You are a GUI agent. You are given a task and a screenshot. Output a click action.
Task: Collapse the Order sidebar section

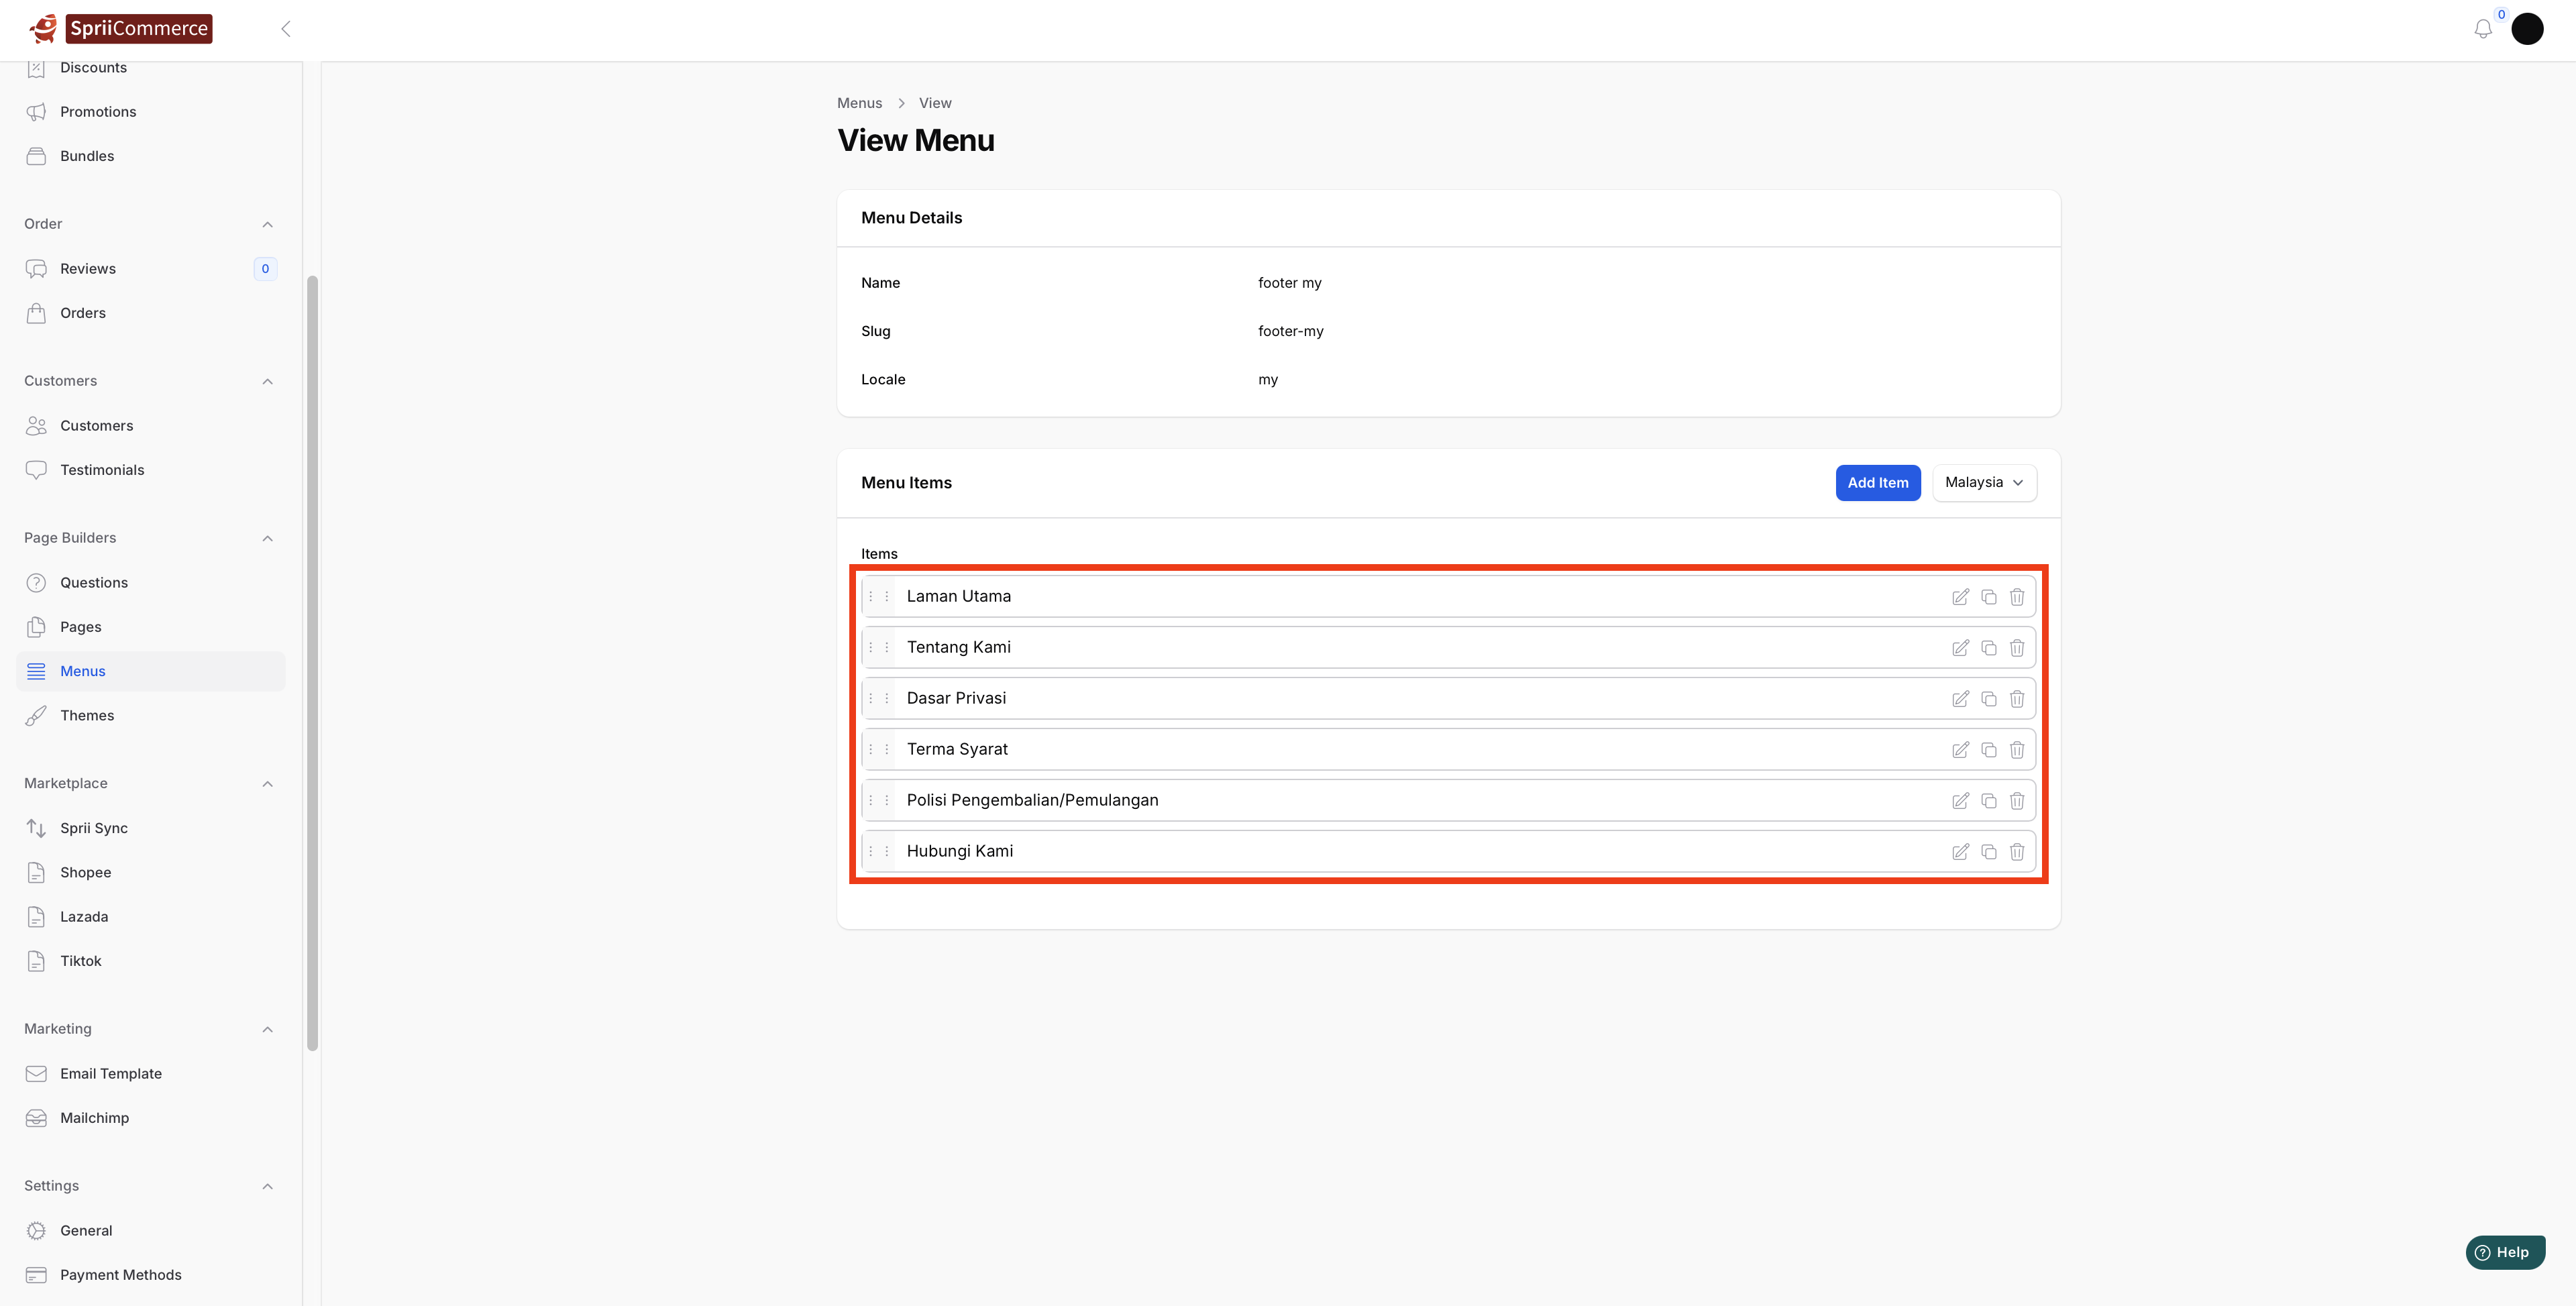click(267, 224)
